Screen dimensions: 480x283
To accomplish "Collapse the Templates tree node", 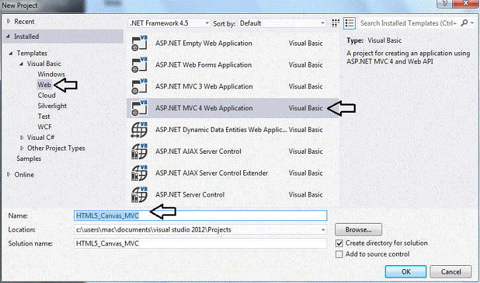I will [x=11, y=53].
